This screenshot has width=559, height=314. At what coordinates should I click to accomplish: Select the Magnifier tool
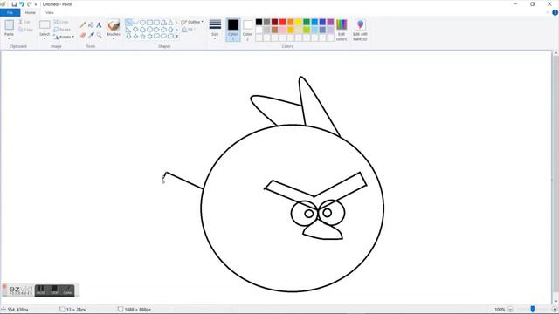pos(99,35)
